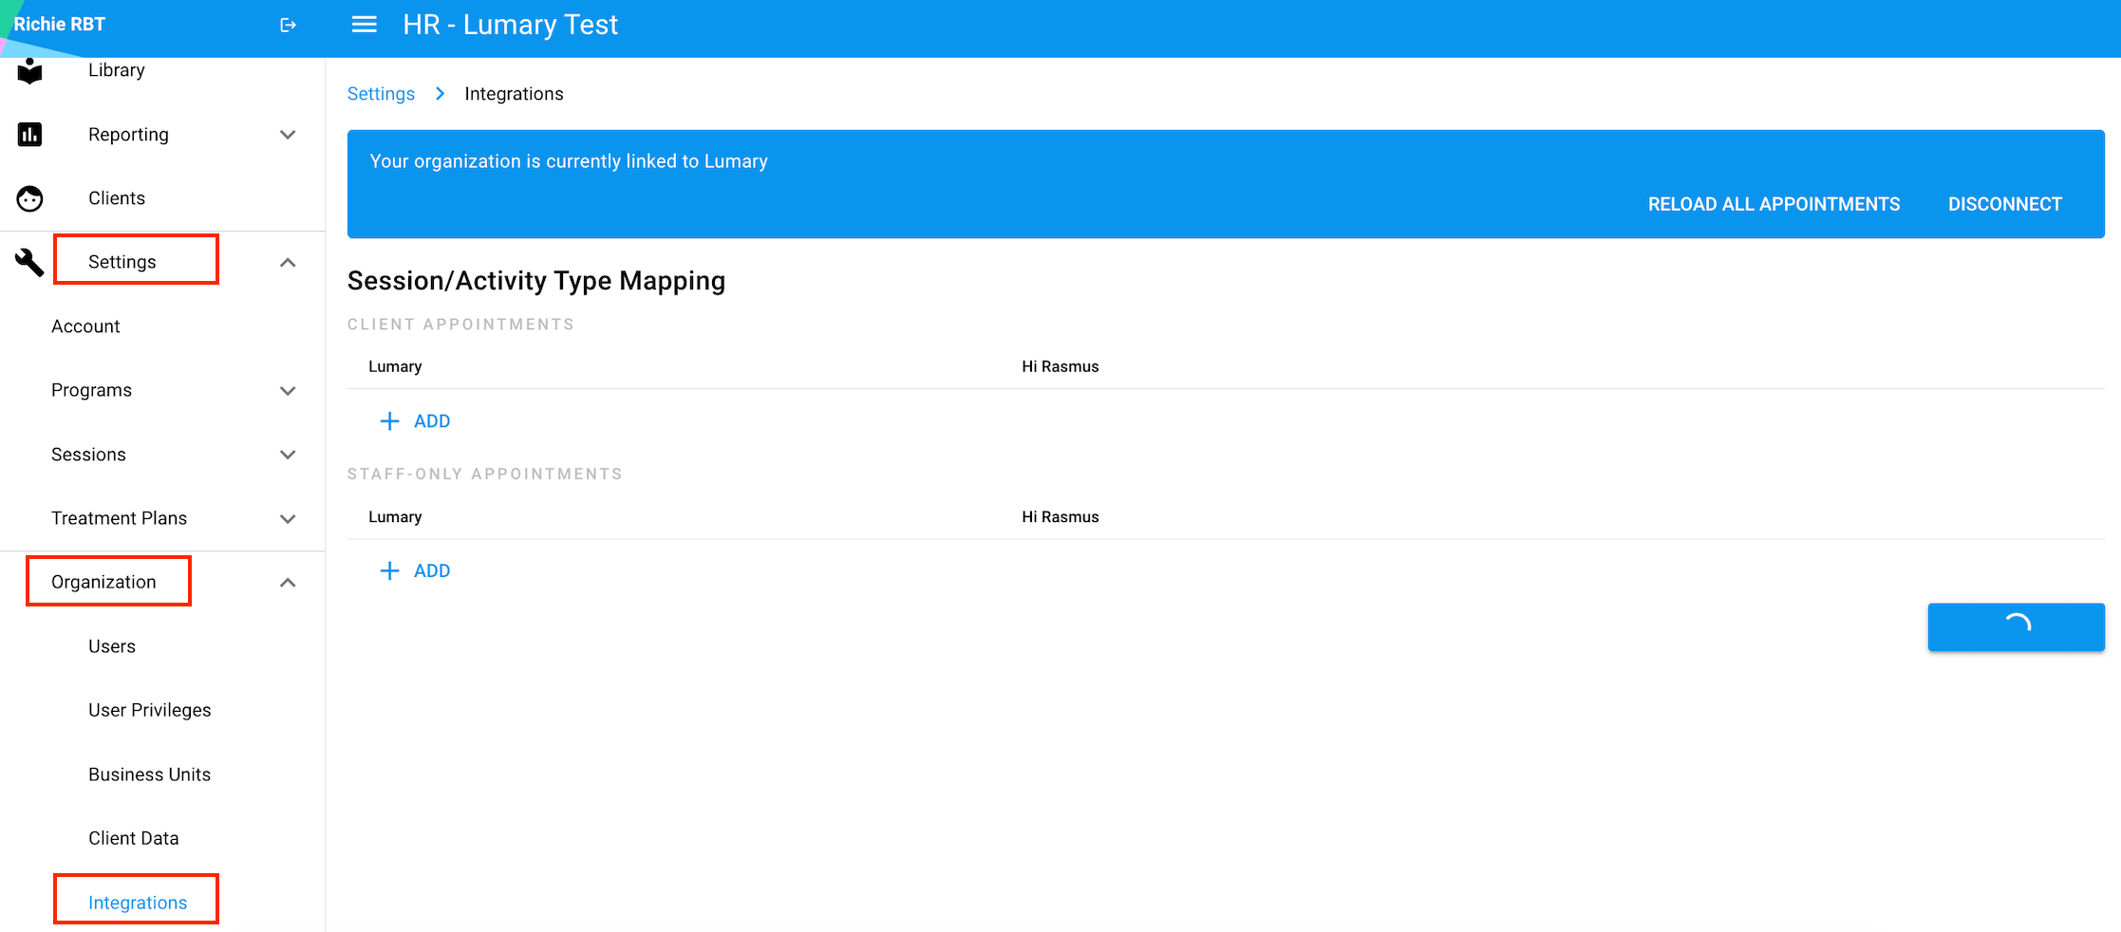Select the Clients face icon
The height and width of the screenshot is (932, 2121).
tap(29, 198)
